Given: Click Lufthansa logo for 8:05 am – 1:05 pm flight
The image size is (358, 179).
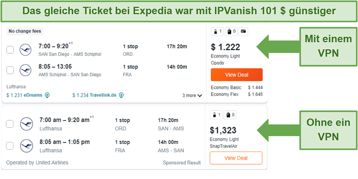Looking at the screenshot, I should coord(26,146).
